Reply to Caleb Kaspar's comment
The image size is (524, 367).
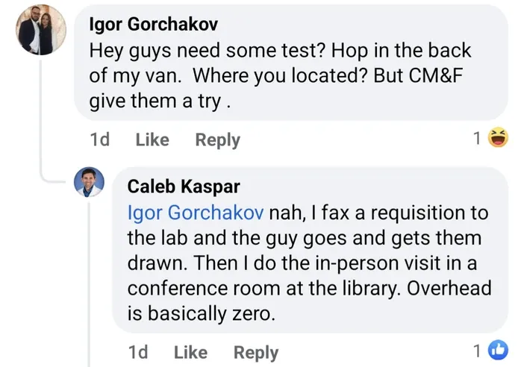click(x=256, y=353)
